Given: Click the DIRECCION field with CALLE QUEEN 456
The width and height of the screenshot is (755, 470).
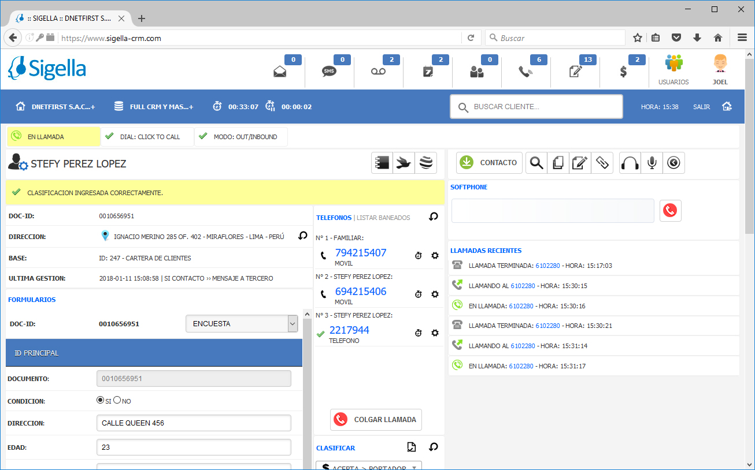Looking at the screenshot, I should coord(194,423).
